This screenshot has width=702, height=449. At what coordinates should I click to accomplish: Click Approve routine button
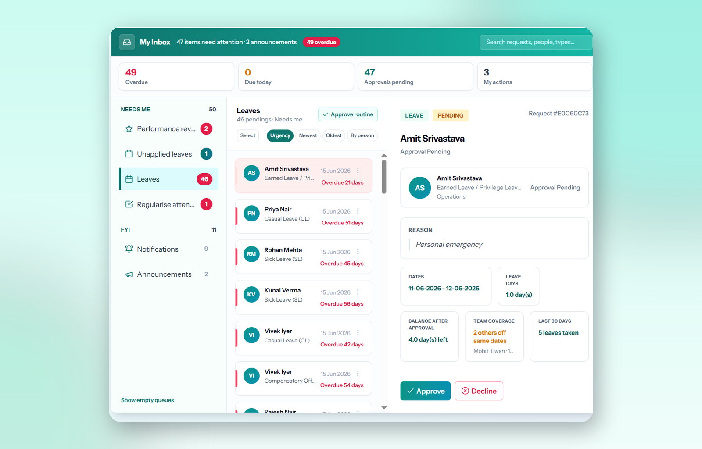coord(348,114)
